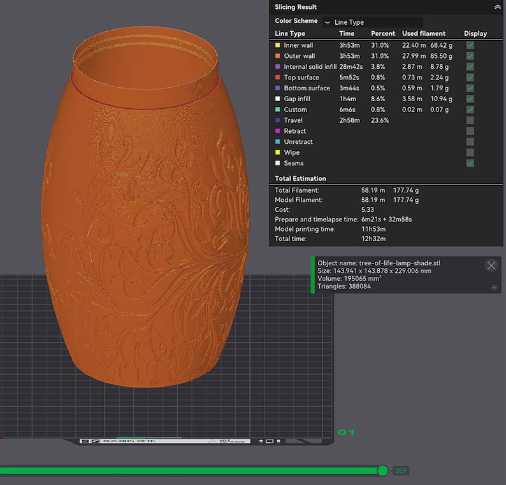The height and width of the screenshot is (485, 506).
Task: Toggle Gap infill display checkbox
Action: [x=470, y=99]
